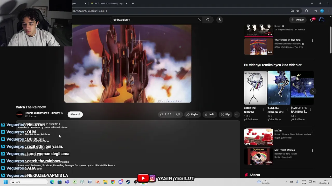Clear the search box with the X icon
Viewport: 332px width, 186px height.
pyautogui.click(x=200, y=20)
